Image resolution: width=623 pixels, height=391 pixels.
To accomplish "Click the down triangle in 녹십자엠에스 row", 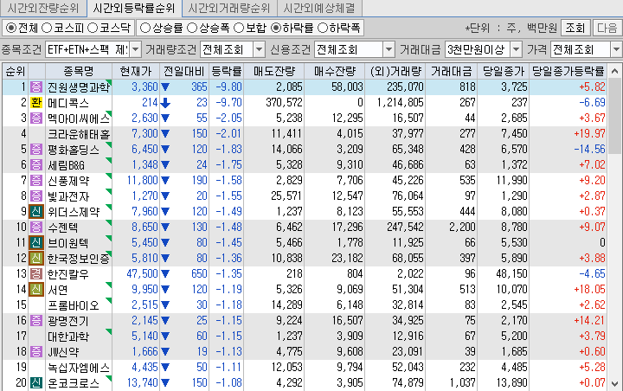I will click(x=165, y=368).
